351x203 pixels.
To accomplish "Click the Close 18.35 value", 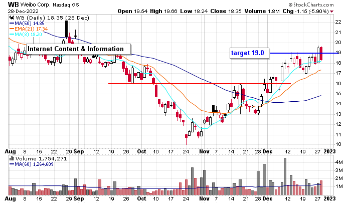I will 226,11.
